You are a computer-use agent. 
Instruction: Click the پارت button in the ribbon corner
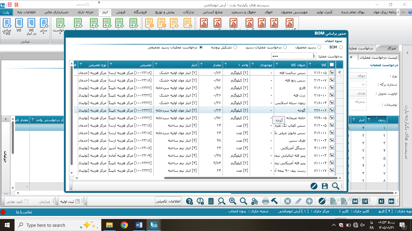click(x=6, y=12)
